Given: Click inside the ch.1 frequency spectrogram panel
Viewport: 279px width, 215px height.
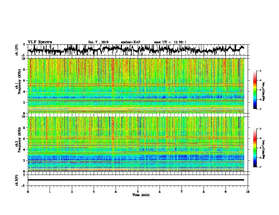Looking at the screenshot, I should pyautogui.click(x=136, y=86).
